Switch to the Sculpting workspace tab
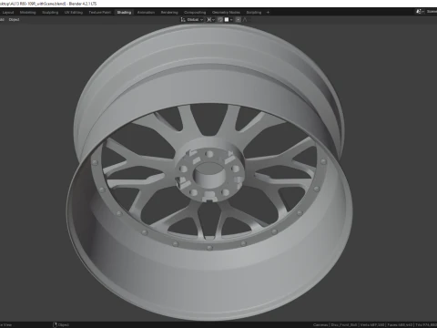 (50, 13)
